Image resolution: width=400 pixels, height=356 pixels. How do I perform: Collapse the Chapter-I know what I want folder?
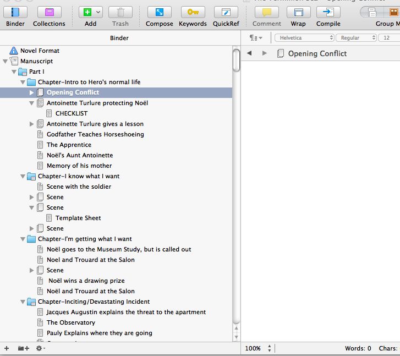pyautogui.click(x=23, y=176)
